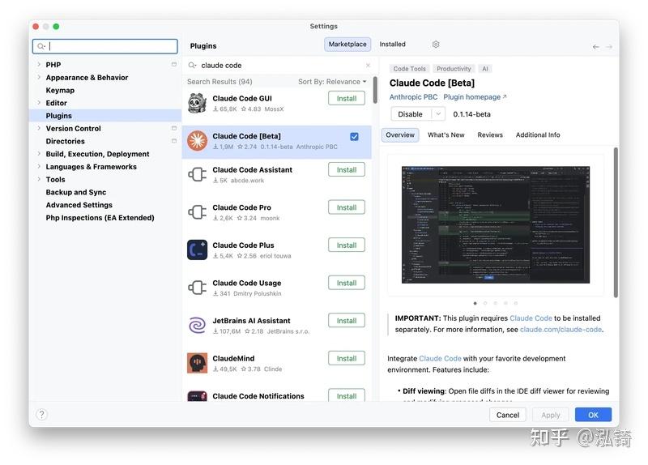648x465 pixels.
Task: Select the Overview tab
Action: pos(400,134)
